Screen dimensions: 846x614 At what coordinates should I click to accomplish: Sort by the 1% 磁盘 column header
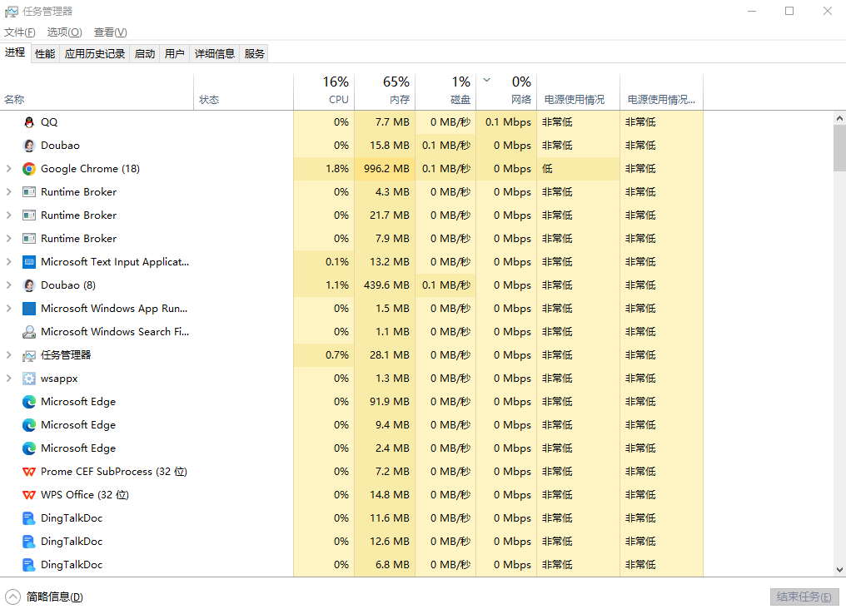445,92
